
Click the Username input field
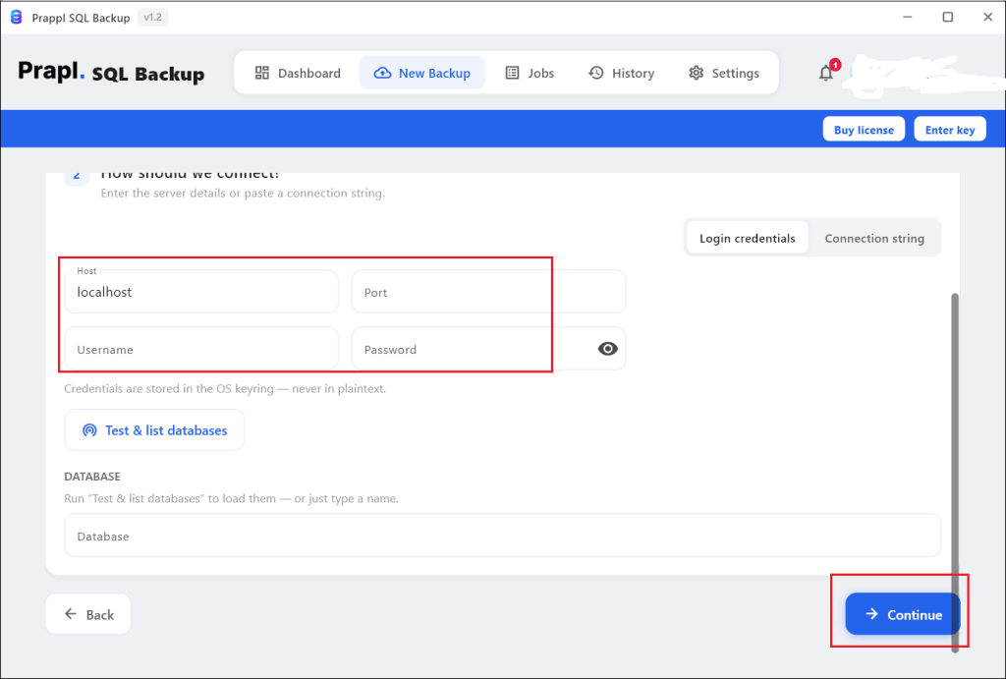(200, 349)
